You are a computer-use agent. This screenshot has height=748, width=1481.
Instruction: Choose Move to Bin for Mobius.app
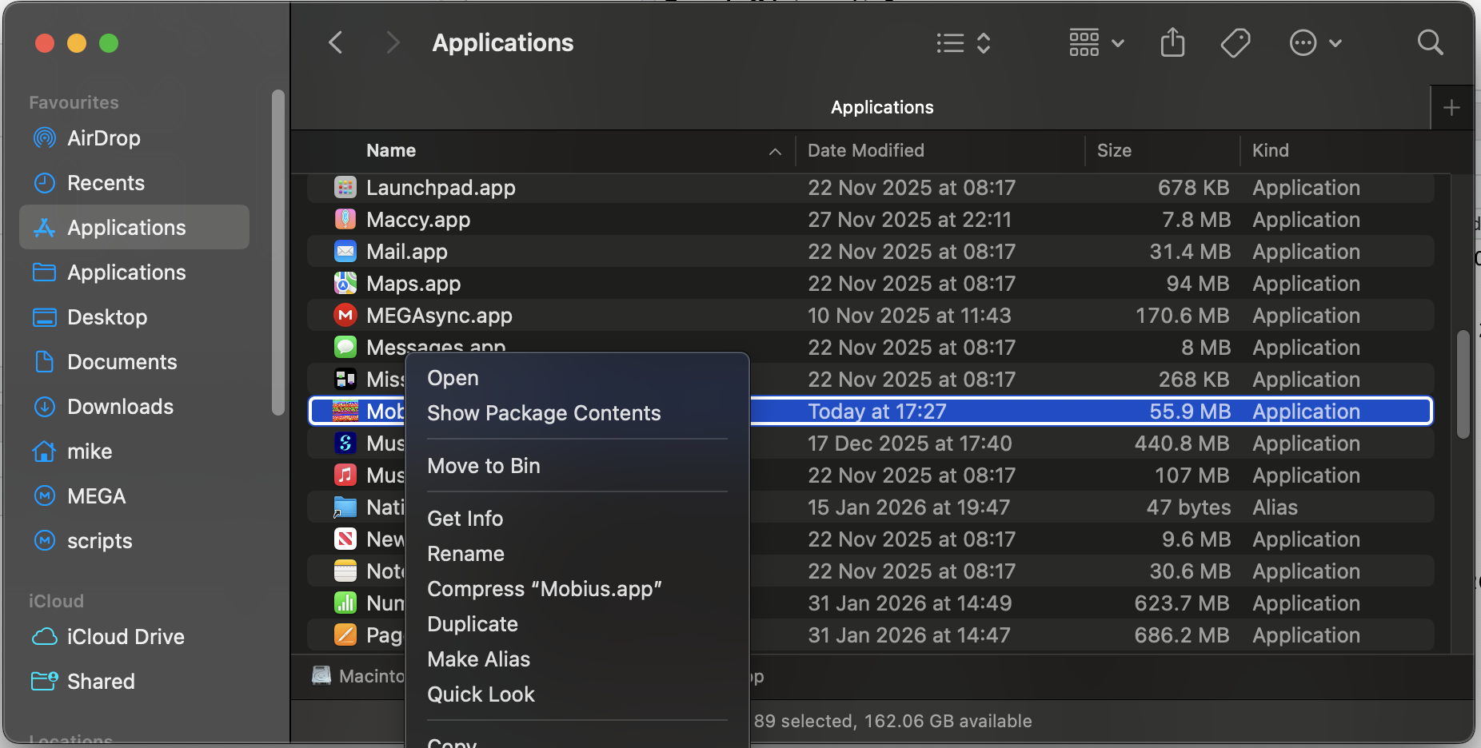pyautogui.click(x=483, y=466)
